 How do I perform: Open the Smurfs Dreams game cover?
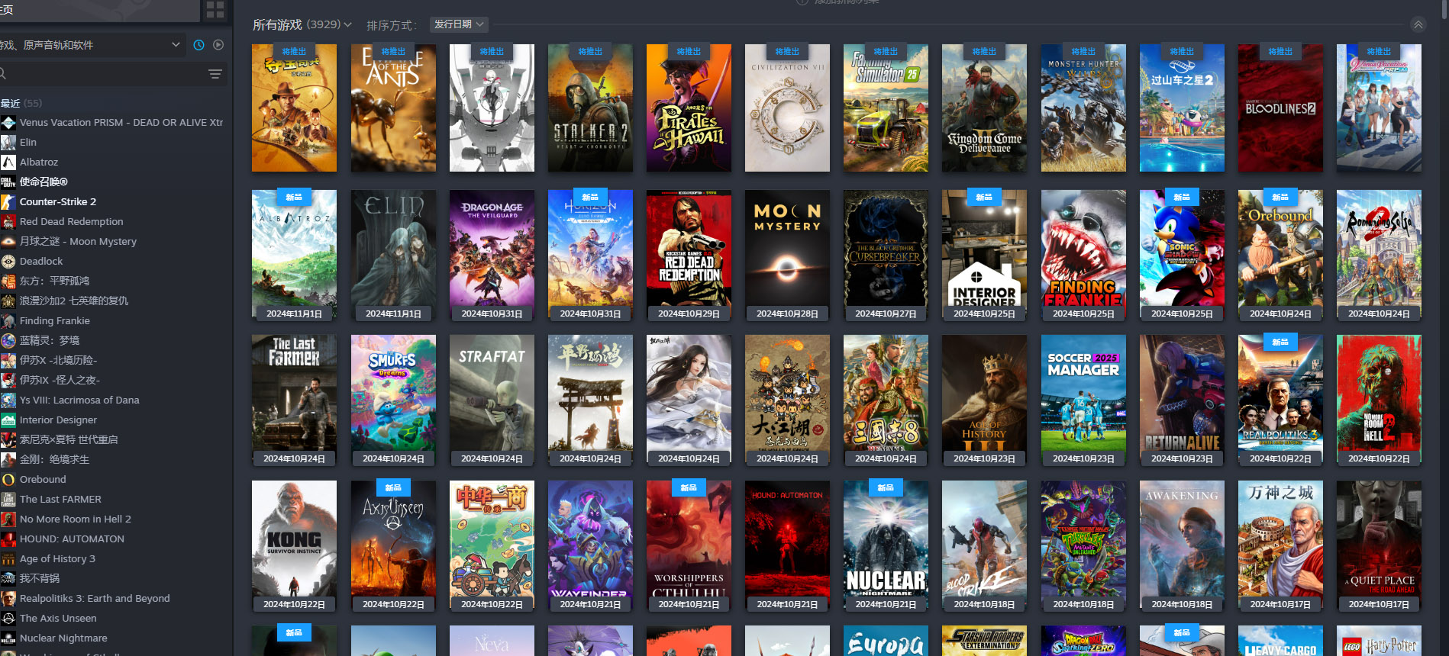(393, 399)
